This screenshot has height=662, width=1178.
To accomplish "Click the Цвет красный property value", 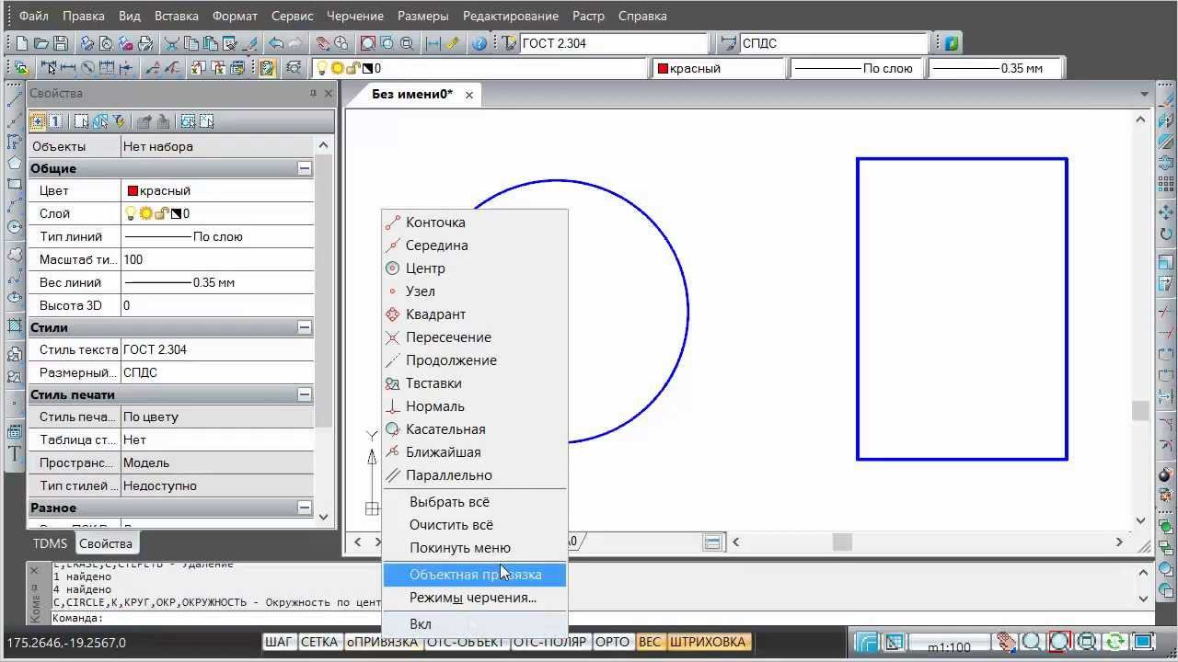I will pyautogui.click(x=218, y=190).
